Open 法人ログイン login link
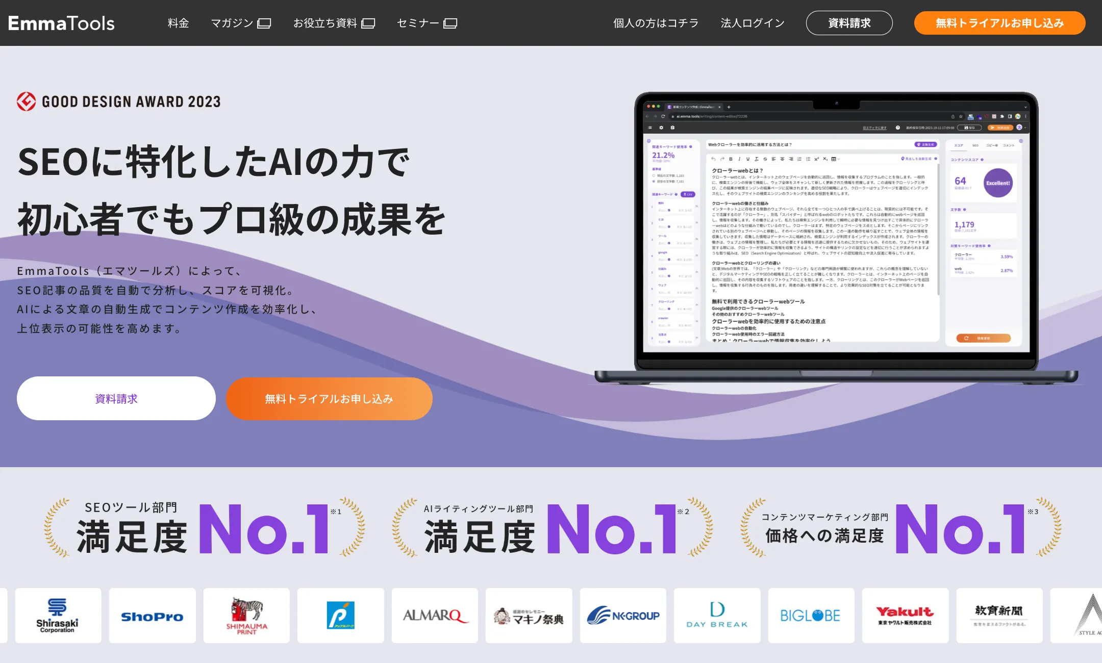The height and width of the screenshot is (663, 1102). point(753,23)
